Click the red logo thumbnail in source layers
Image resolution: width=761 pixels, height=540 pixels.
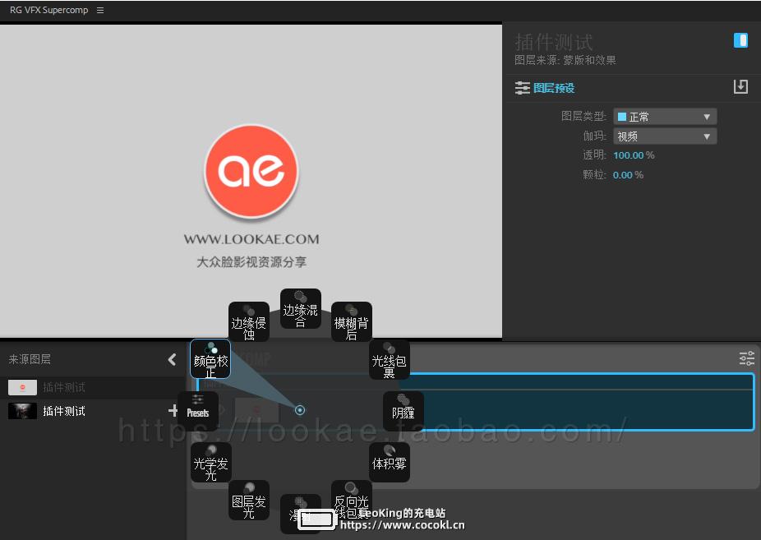[22, 387]
